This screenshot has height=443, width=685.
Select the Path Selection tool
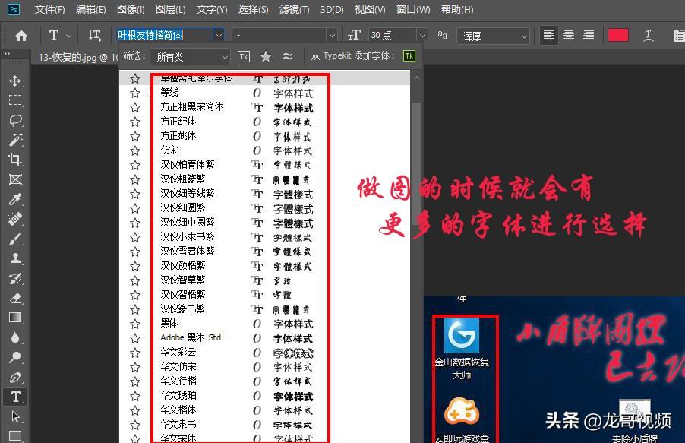tap(15, 416)
